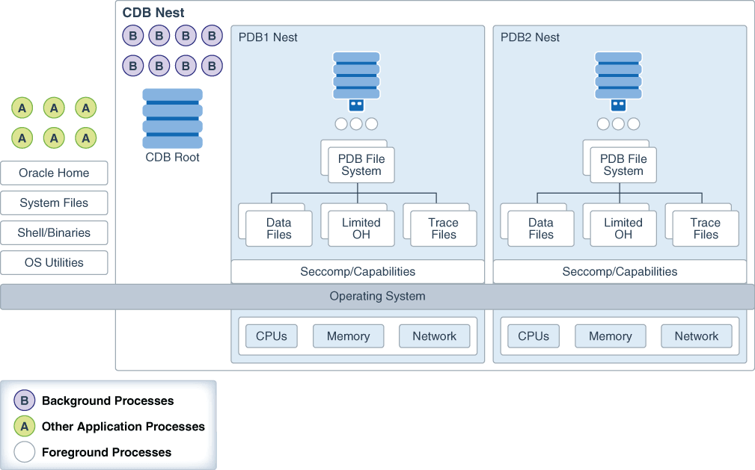Click the System Files box
The image size is (755, 470).
coord(54,203)
